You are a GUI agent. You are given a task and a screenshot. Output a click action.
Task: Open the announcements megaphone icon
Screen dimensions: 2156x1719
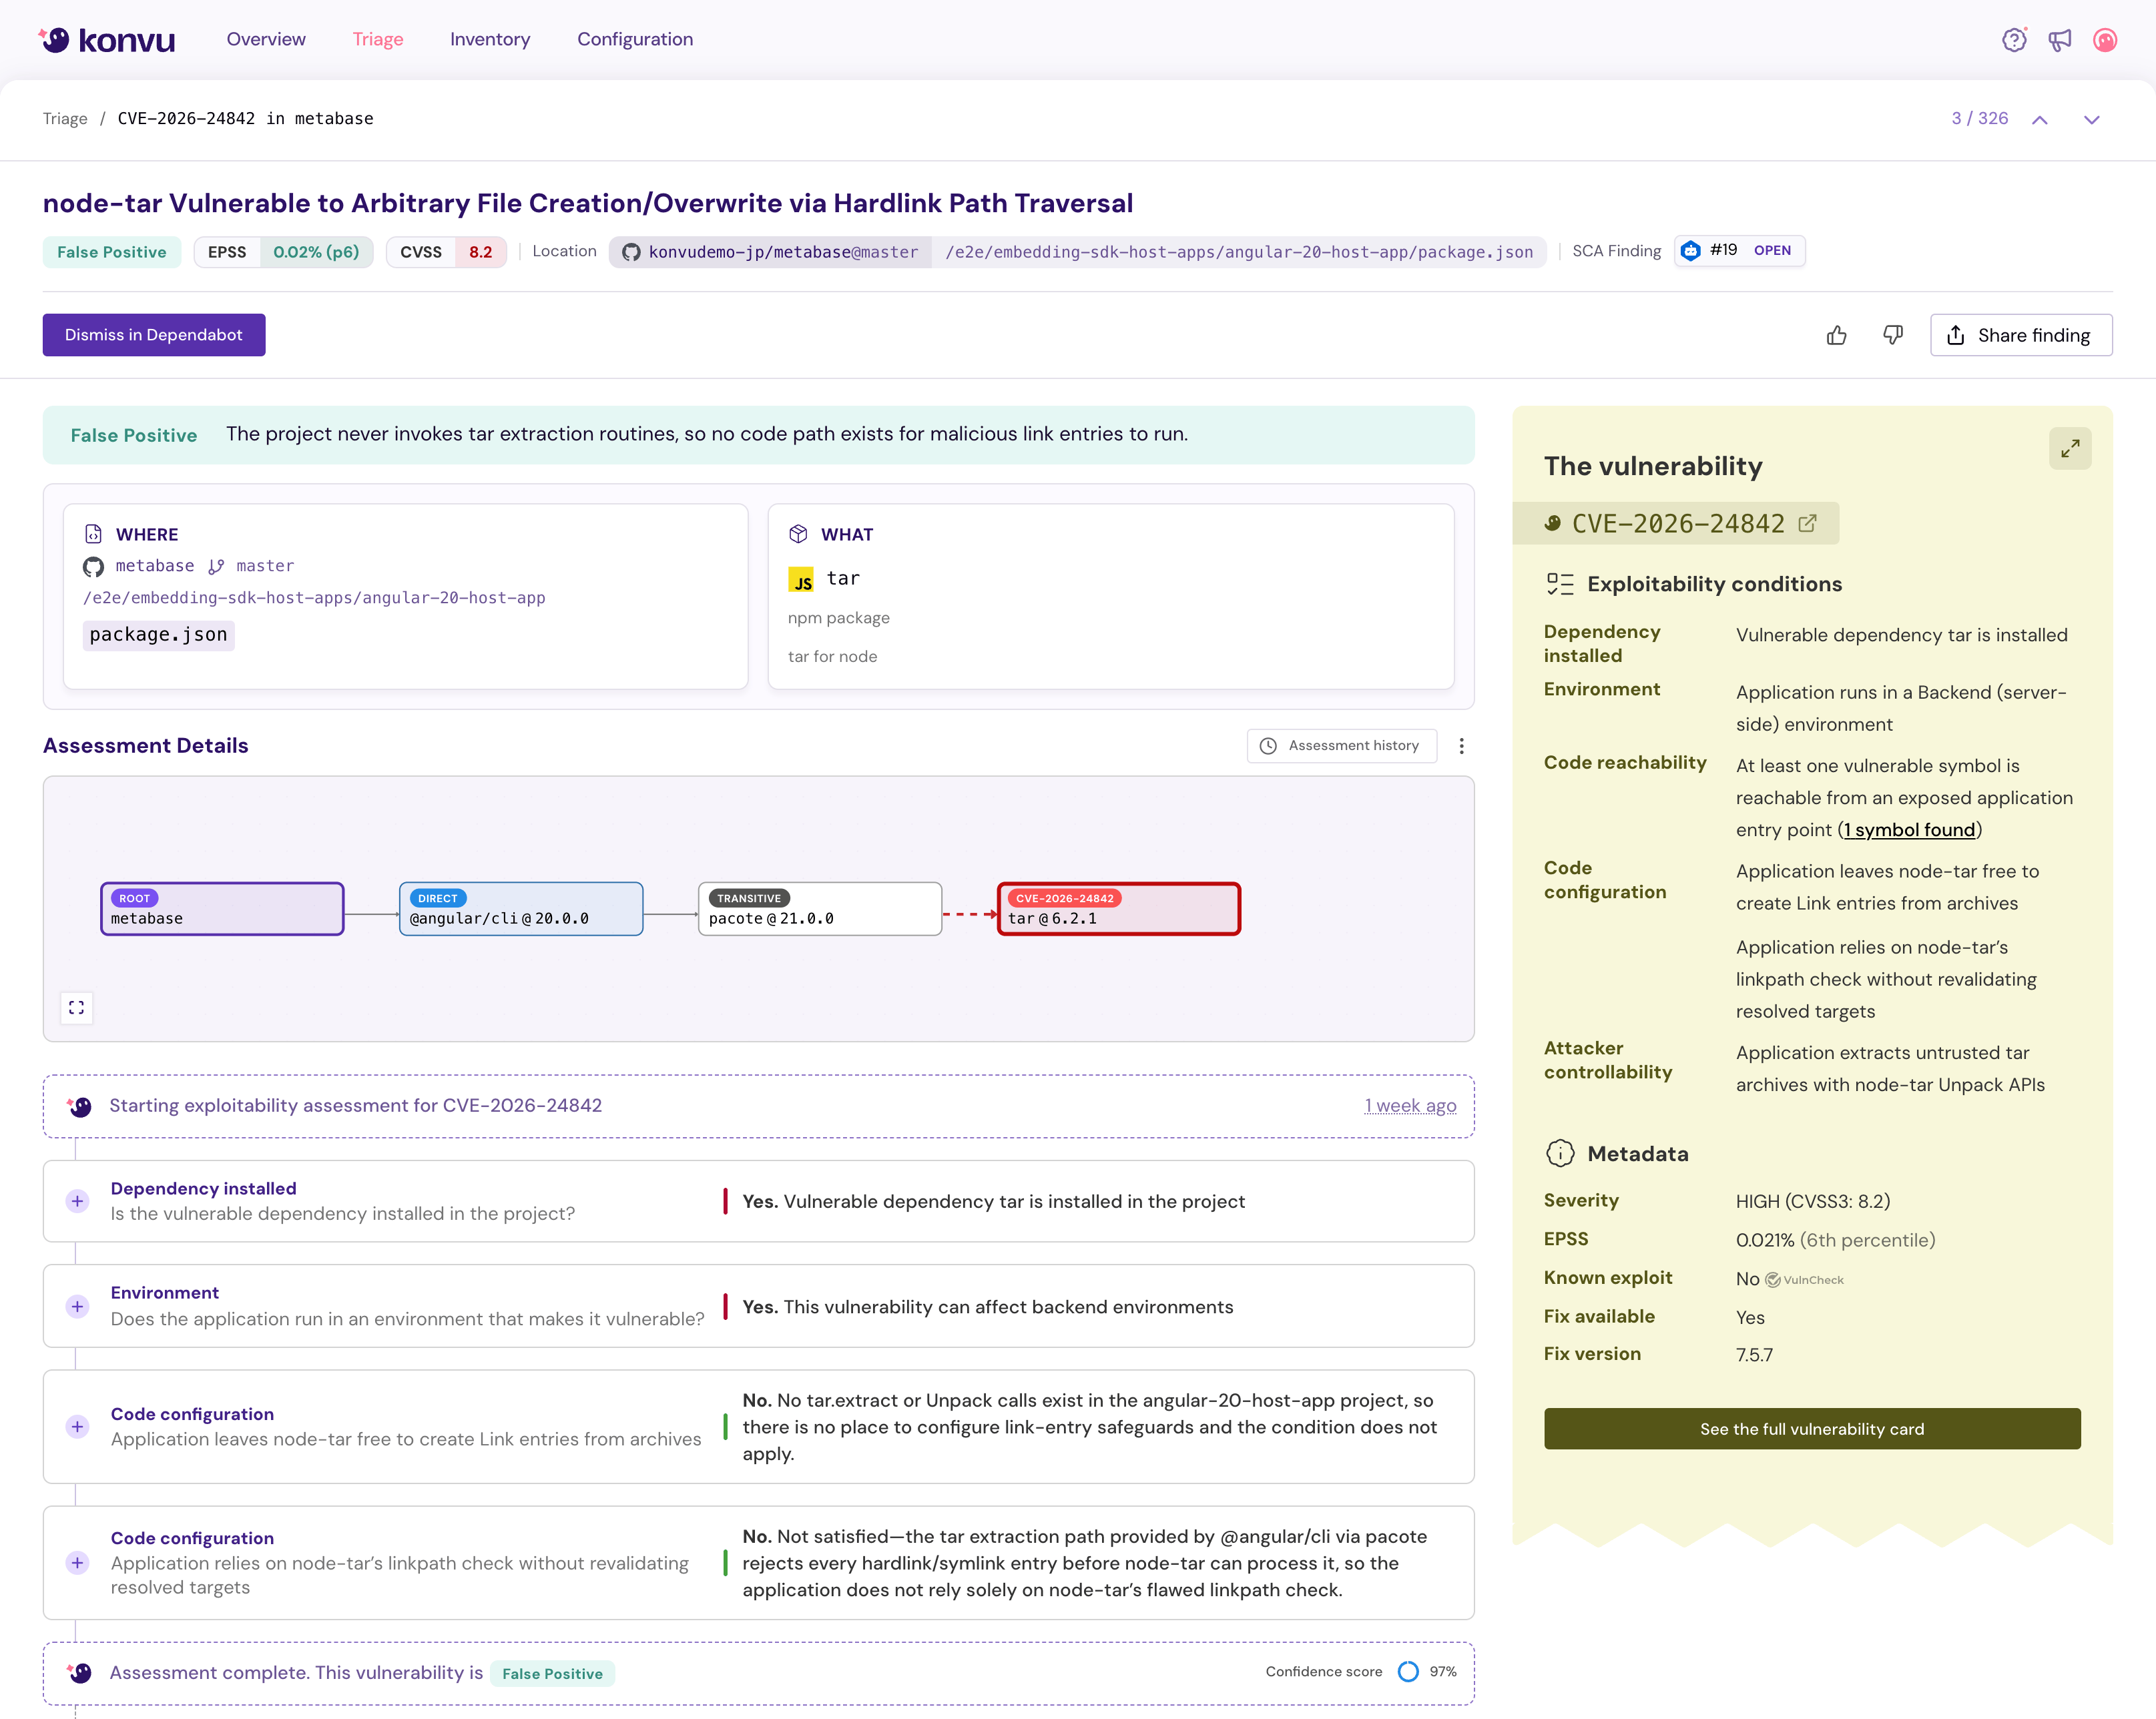pyautogui.click(x=2059, y=40)
